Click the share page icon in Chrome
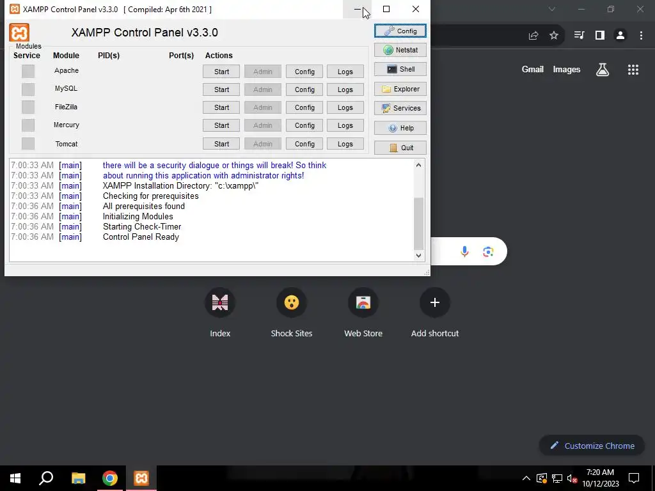This screenshot has width=655, height=491. tap(533, 36)
